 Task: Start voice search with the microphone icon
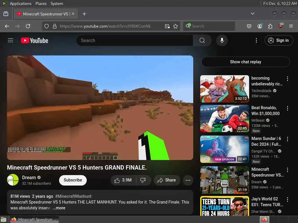click(222, 40)
